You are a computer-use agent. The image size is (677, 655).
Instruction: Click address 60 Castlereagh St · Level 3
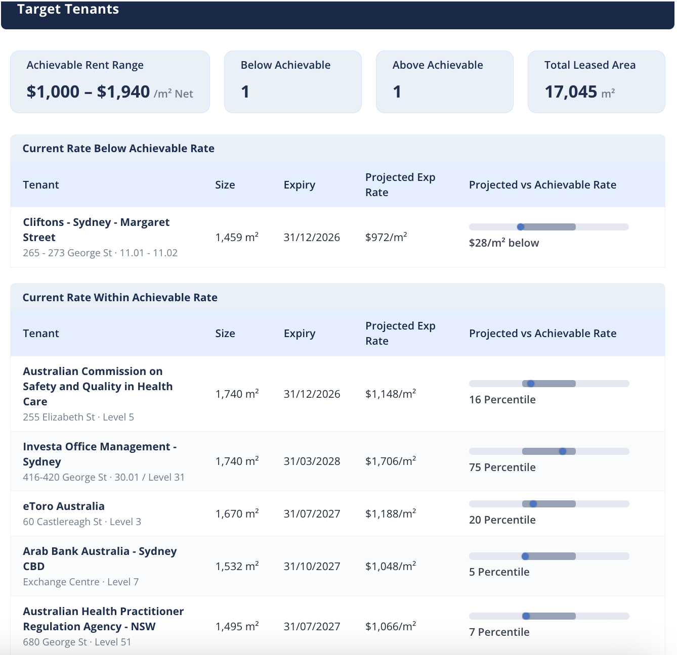82,522
